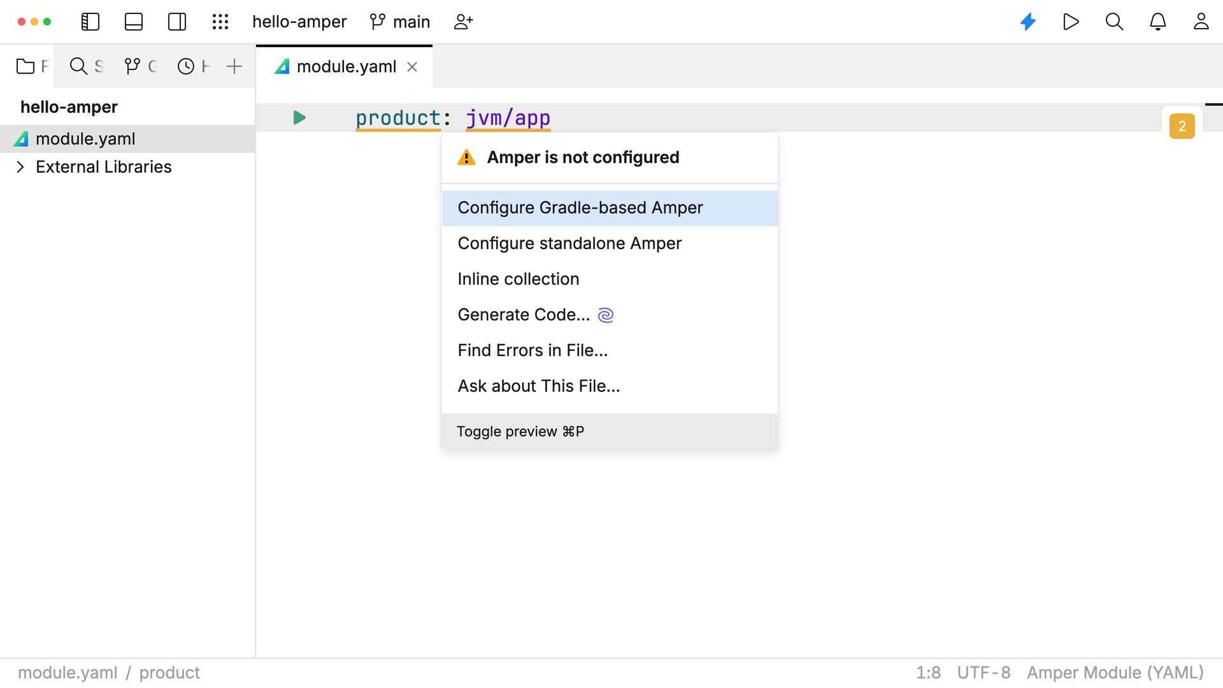Click the Run play icon in toolbar

1071,22
